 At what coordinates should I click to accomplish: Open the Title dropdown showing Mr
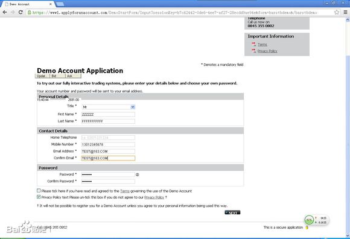[108, 107]
